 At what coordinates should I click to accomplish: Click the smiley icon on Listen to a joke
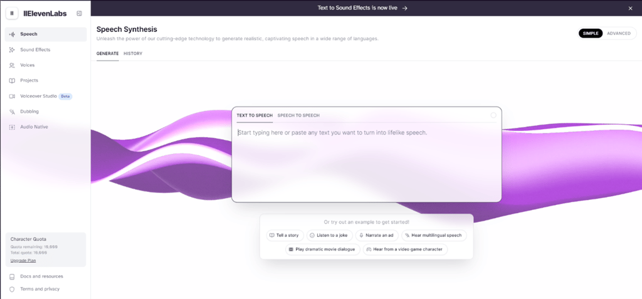tap(312, 236)
